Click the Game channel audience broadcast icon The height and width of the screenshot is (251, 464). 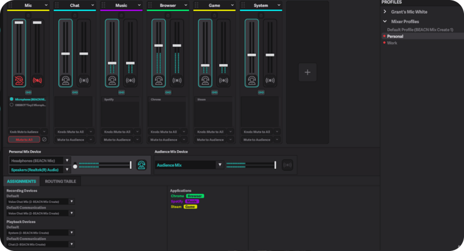coord(223,80)
